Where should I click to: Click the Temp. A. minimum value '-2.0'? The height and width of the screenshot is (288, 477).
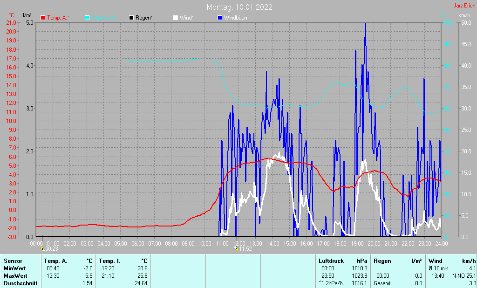[88, 268]
